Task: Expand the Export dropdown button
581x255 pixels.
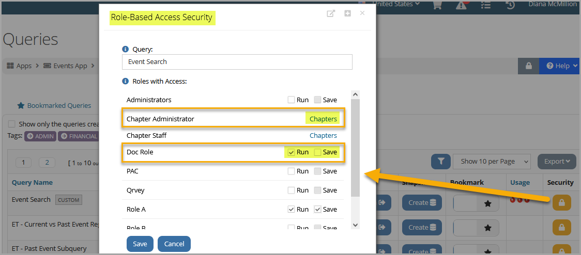Action: 557,162
